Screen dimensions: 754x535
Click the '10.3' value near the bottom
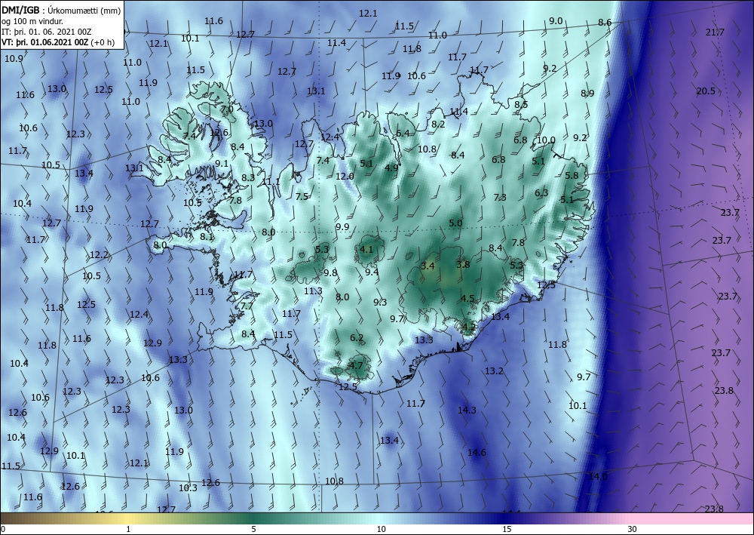188,488
